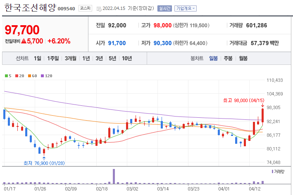Click the previous close value 92,000

click(x=117, y=25)
